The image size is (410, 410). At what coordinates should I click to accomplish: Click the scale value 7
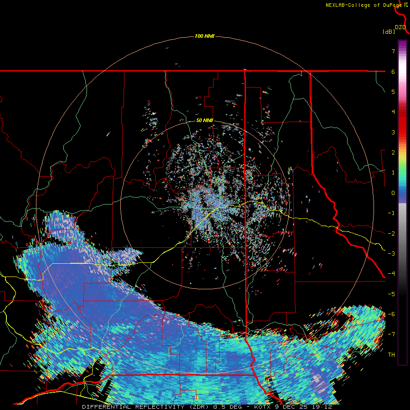[393, 51]
